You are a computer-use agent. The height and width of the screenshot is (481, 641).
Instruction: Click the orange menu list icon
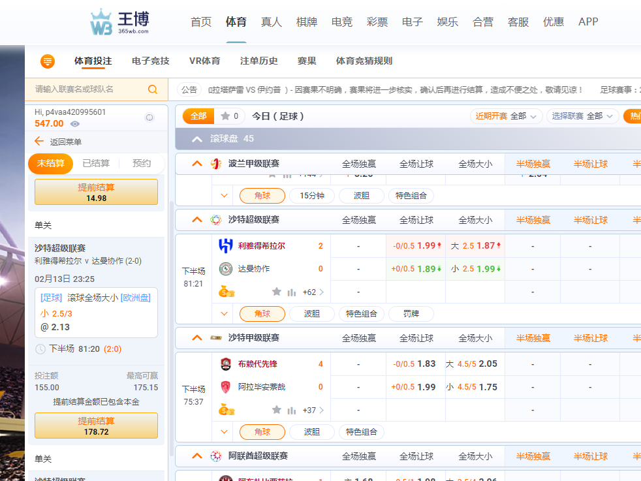(48, 61)
